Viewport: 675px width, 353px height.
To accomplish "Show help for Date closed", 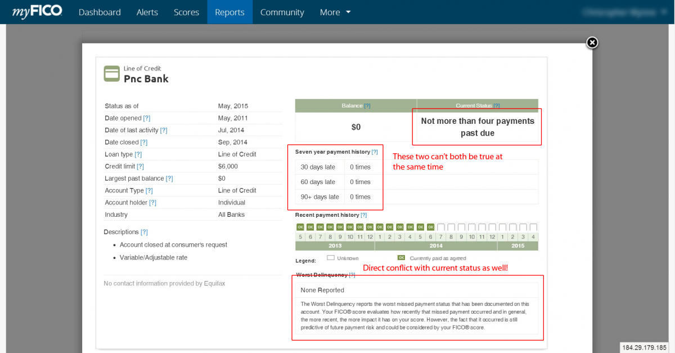I will point(144,142).
